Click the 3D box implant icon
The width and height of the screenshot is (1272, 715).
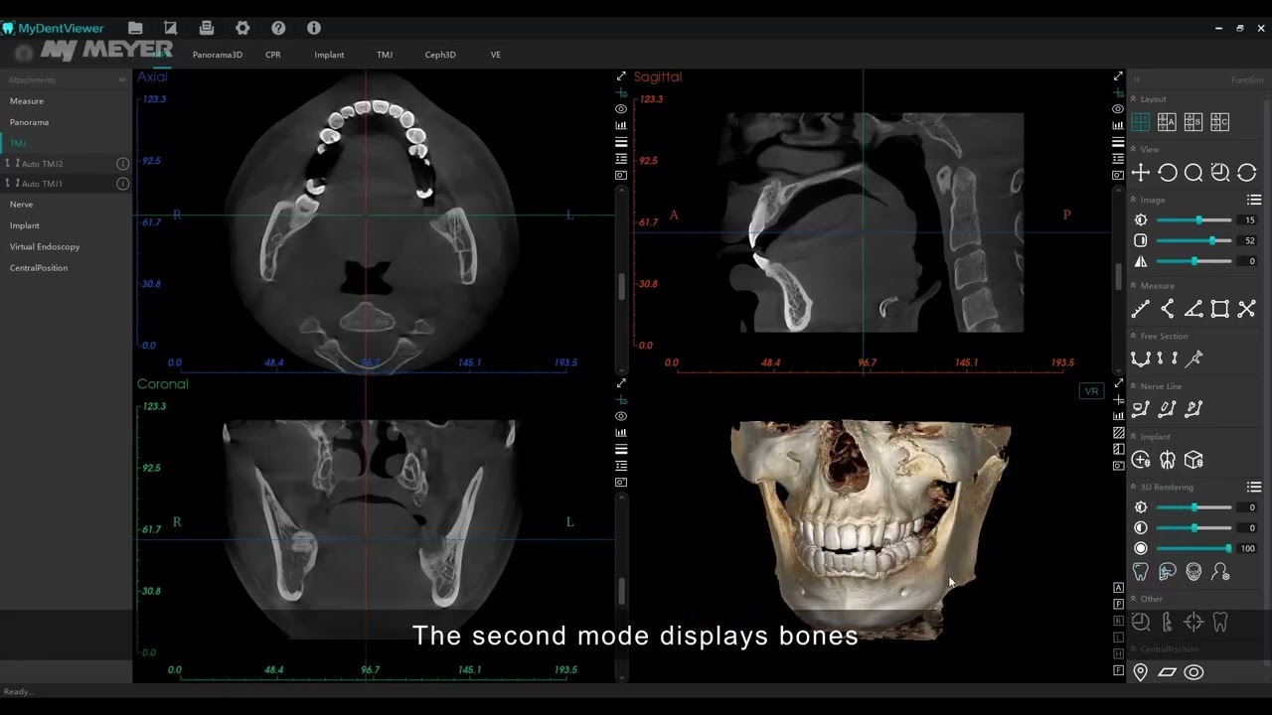point(1193,460)
